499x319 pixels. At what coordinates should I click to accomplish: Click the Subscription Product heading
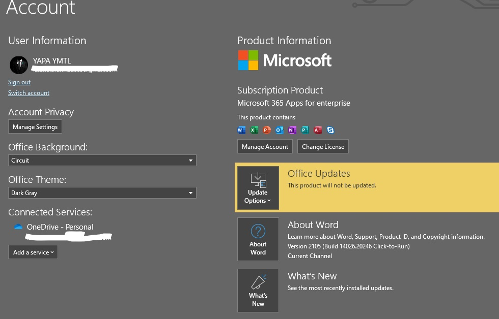pyautogui.click(x=280, y=90)
